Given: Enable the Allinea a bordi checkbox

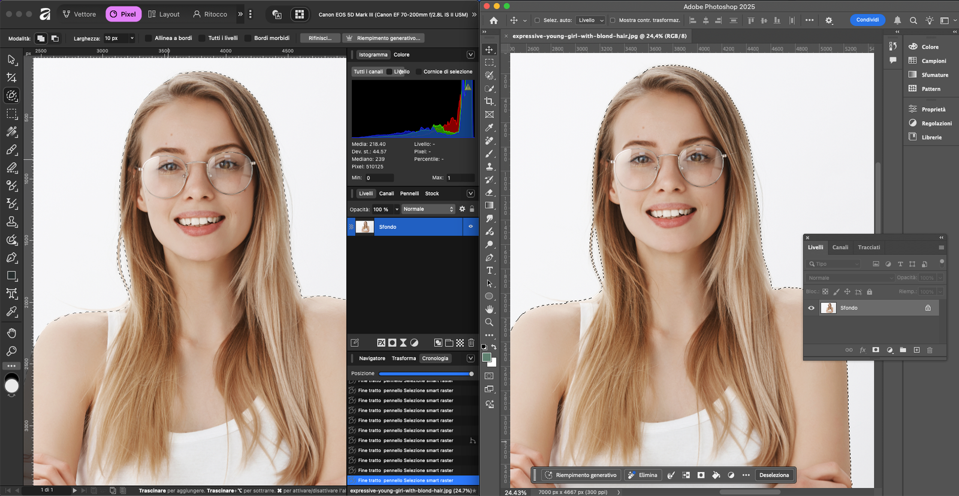Looking at the screenshot, I should 148,38.
